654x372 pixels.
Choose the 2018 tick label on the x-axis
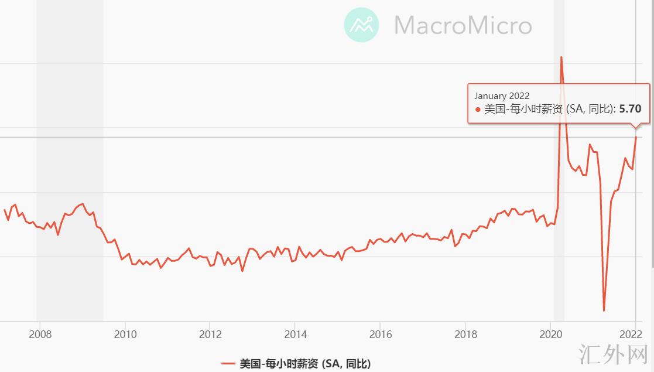coord(465,335)
